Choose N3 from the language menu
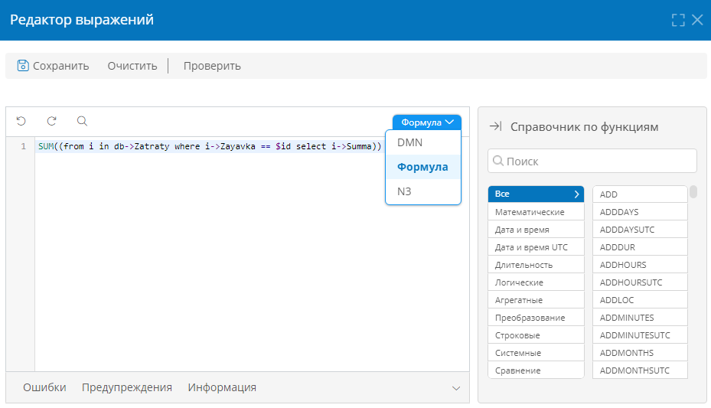 tap(423, 192)
